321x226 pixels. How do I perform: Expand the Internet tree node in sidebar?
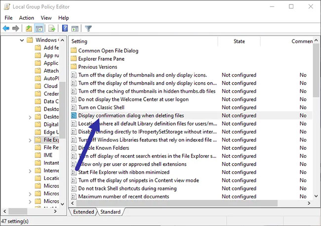pos(31,170)
